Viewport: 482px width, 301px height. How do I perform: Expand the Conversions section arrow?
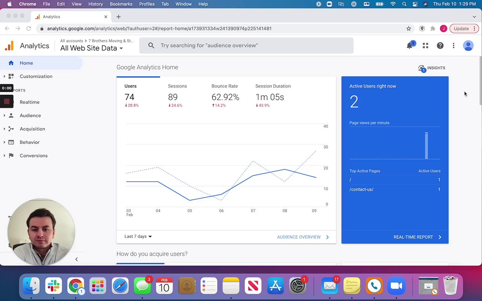click(4, 155)
